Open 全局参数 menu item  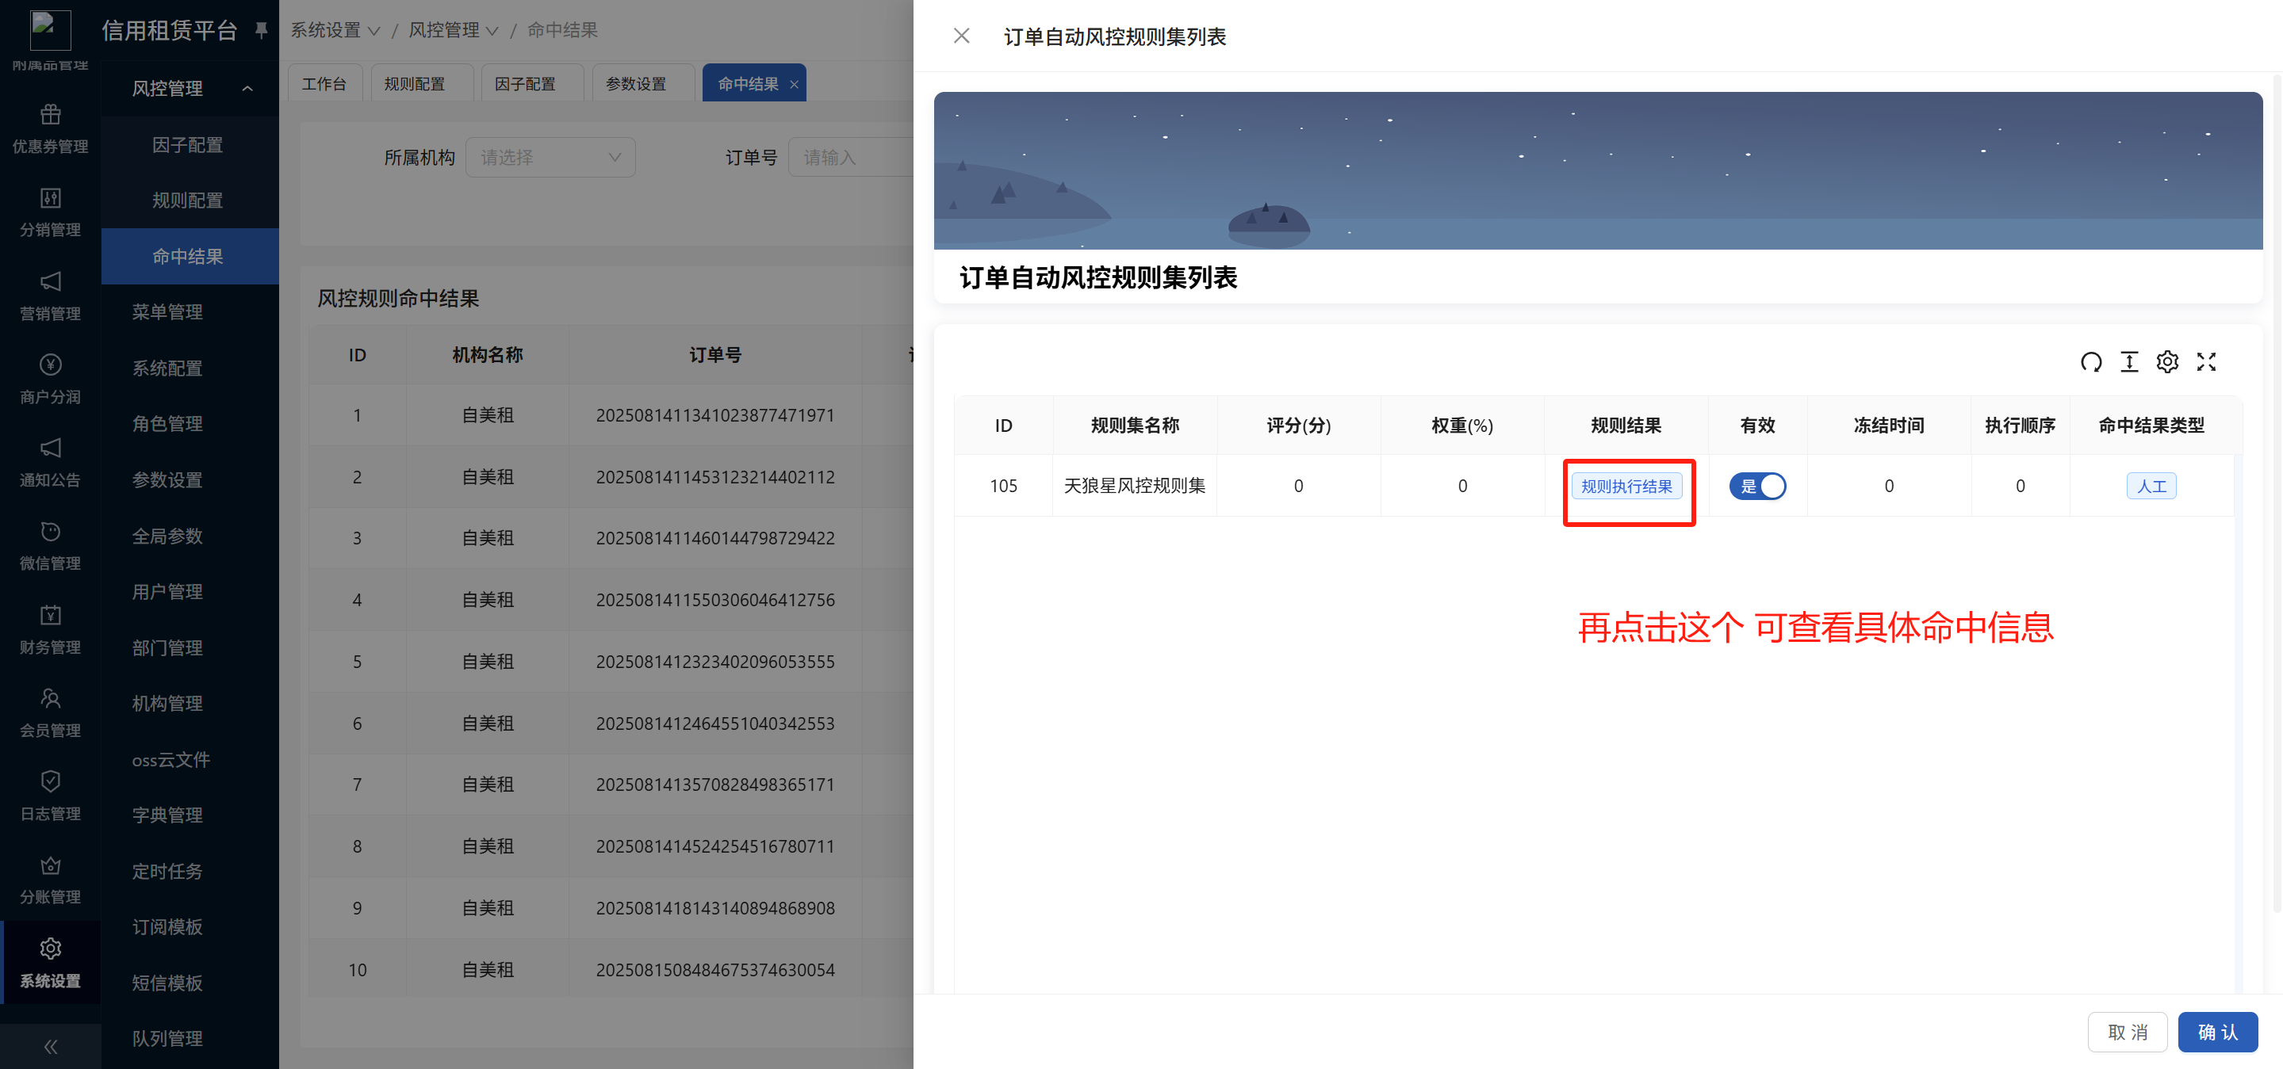[167, 536]
